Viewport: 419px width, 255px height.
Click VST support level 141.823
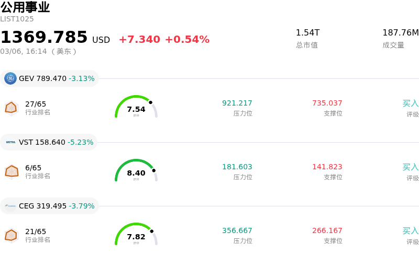[x=327, y=167]
